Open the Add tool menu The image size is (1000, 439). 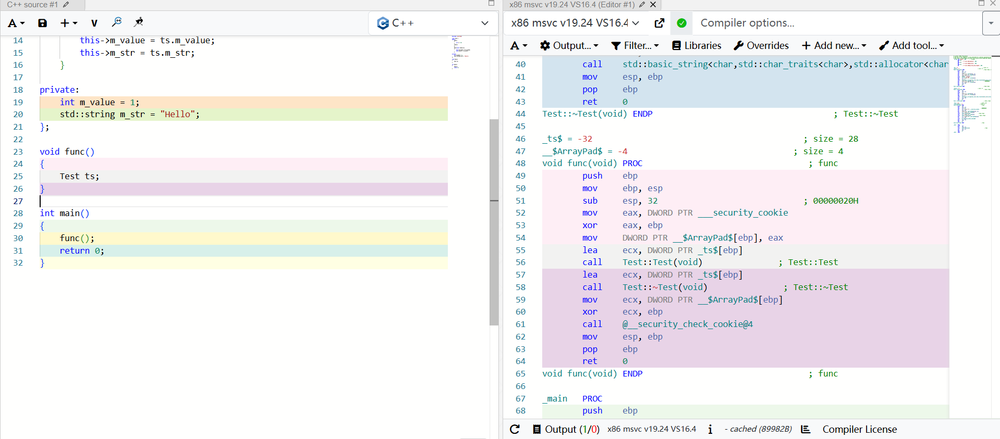[x=911, y=46]
